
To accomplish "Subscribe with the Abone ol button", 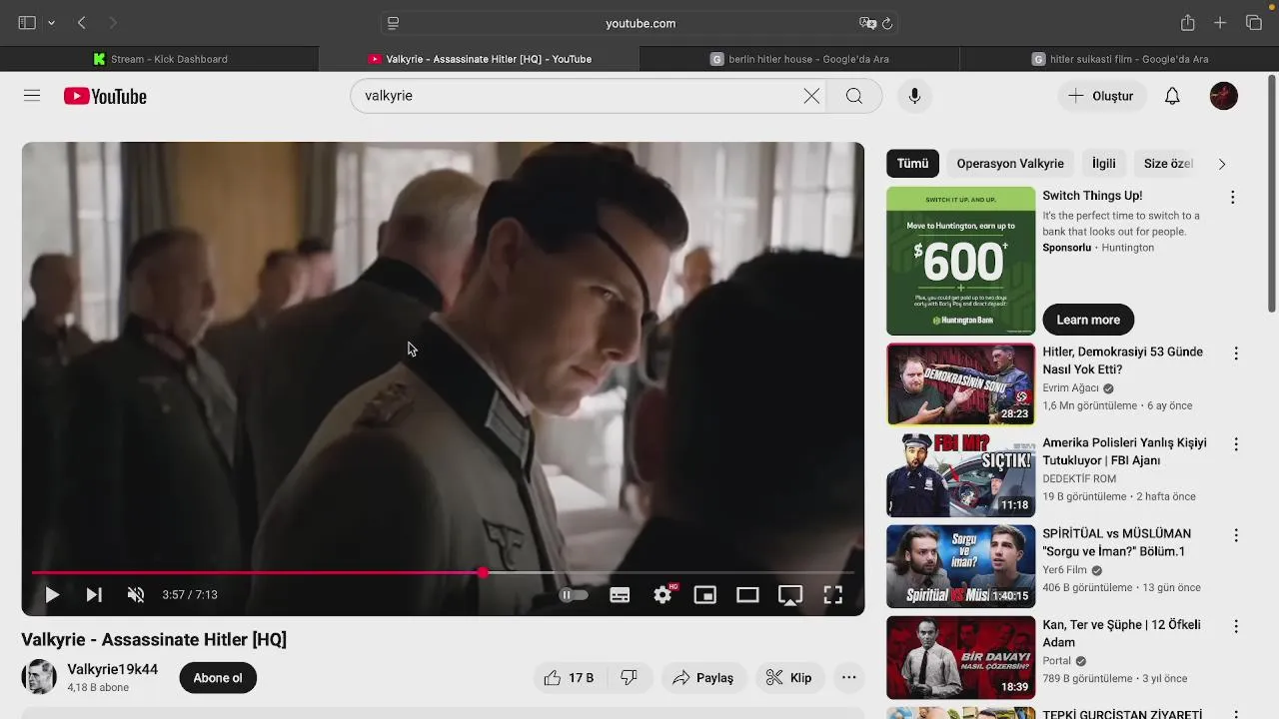I will 218,678.
